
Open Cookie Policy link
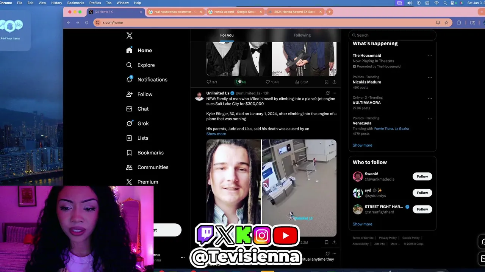[x=411, y=238]
